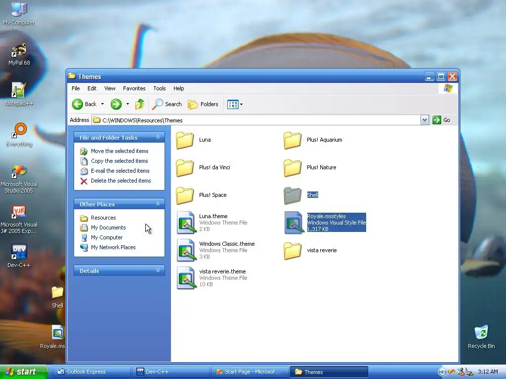Select the Plus! Aquarium folder icon

click(293, 140)
